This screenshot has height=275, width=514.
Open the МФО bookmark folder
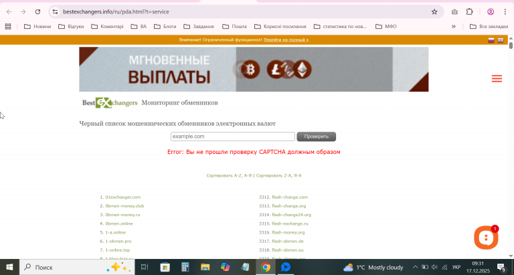point(385,27)
